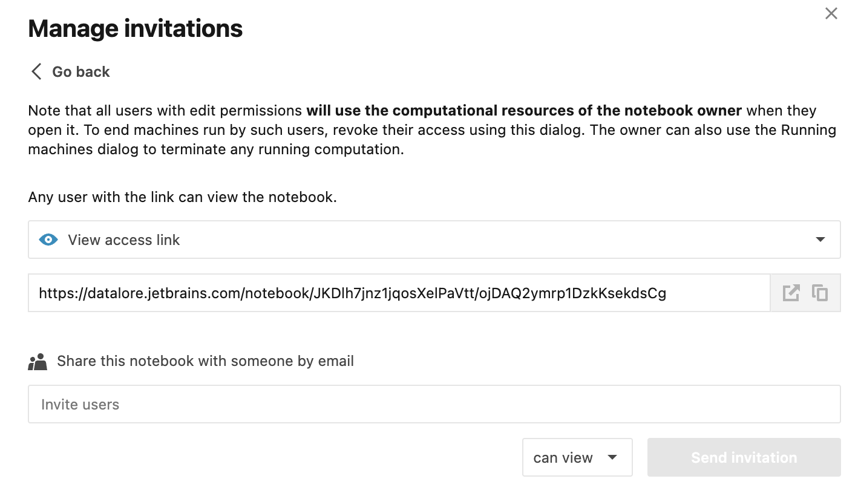Viewport: 858px width, 496px height.
Task: Expand the View access link dropdown arrow
Action: [820, 240]
